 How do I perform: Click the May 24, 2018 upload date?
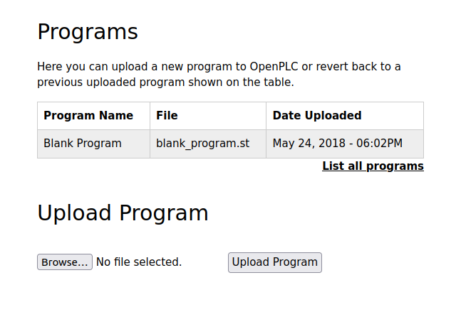pyautogui.click(x=305, y=144)
